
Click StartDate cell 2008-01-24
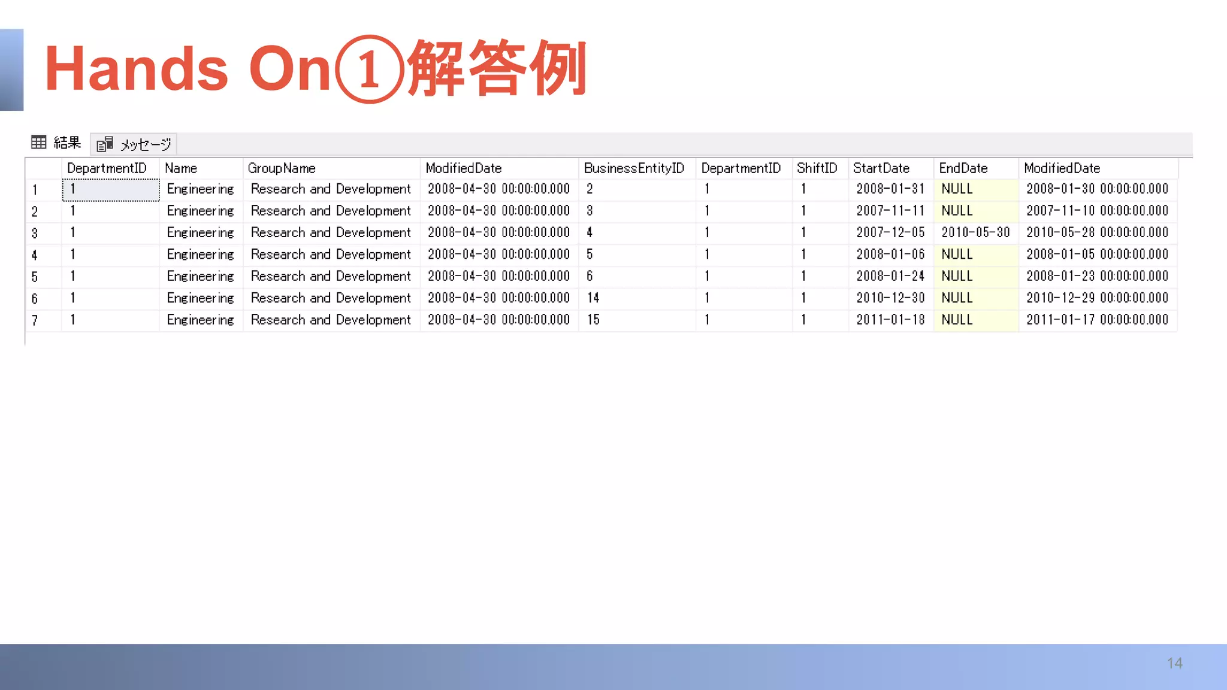pos(891,276)
